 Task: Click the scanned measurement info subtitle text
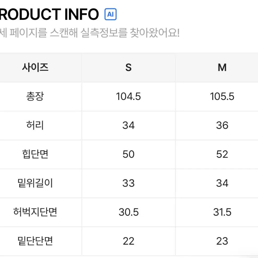(90, 33)
